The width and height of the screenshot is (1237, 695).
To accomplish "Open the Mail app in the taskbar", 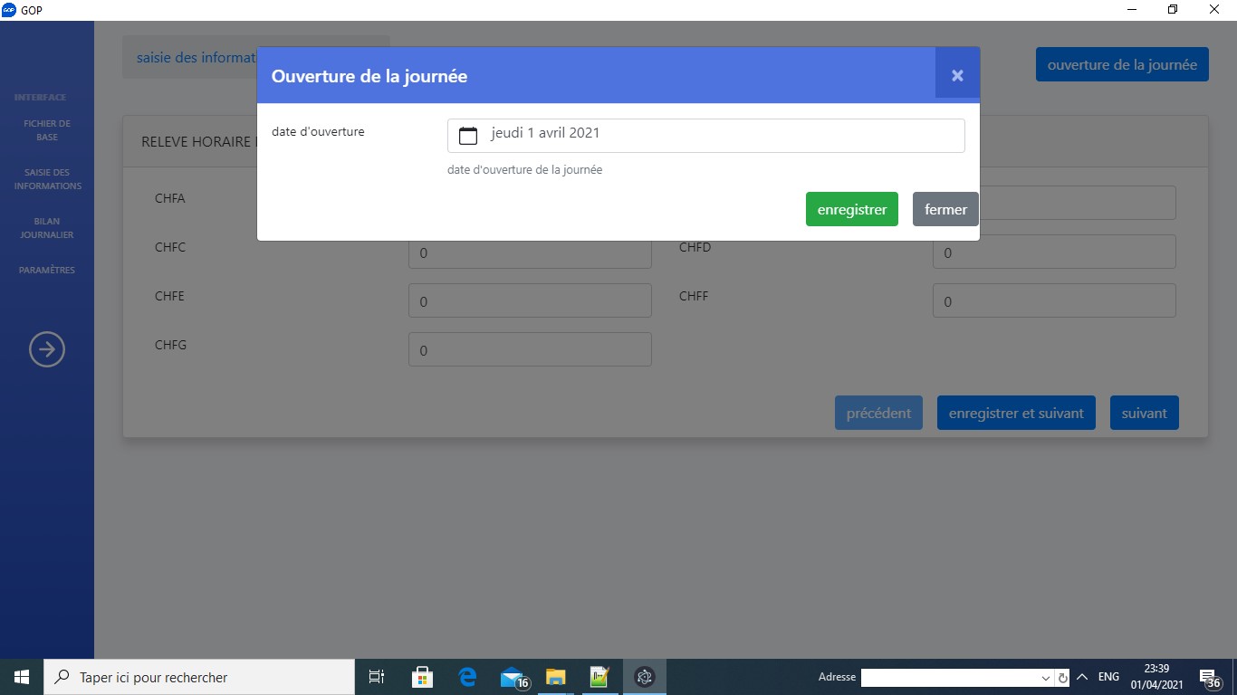I will (513, 677).
